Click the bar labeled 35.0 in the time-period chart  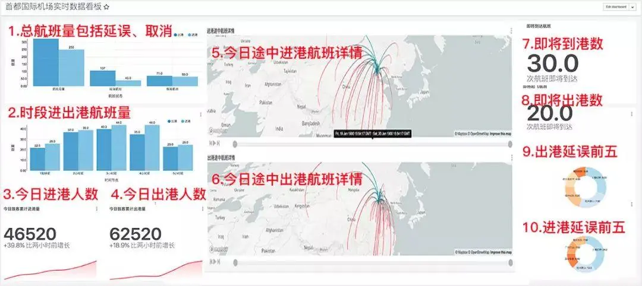tap(137, 152)
